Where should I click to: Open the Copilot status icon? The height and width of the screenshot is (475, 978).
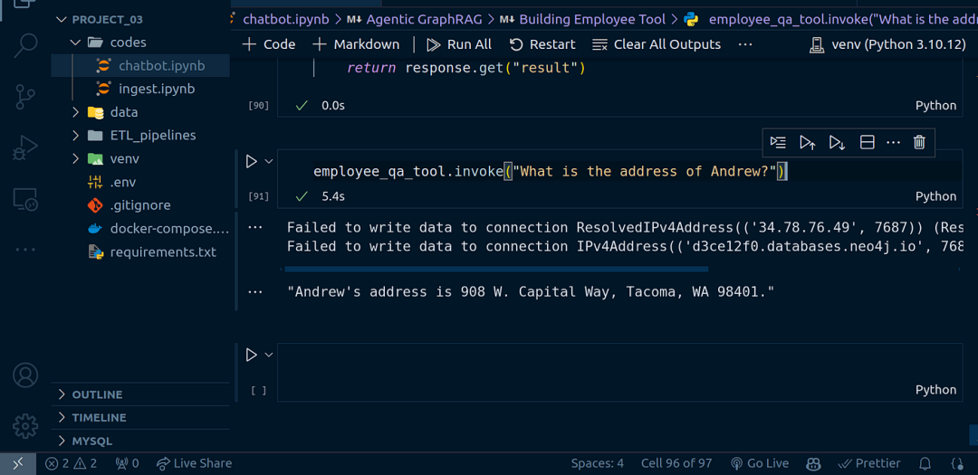812,463
